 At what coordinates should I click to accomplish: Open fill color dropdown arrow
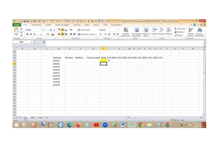click(x=50, y=34)
